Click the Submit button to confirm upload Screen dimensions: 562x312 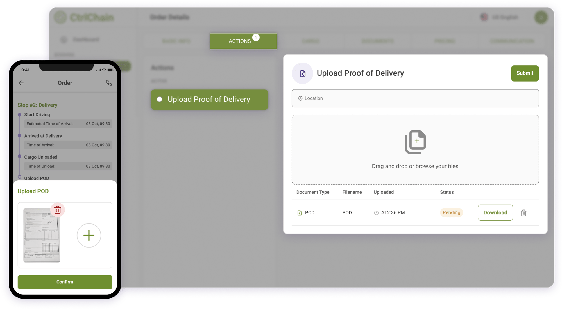[524, 73]
